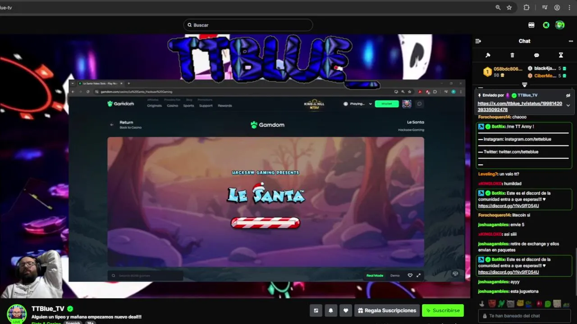Open TTBlue_TV channel avatar
Screen dimensions: 577x324
pos(17,314)
